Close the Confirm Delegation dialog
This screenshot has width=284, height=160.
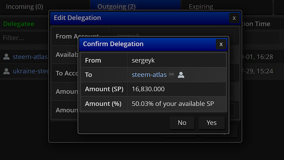(221, 44)
